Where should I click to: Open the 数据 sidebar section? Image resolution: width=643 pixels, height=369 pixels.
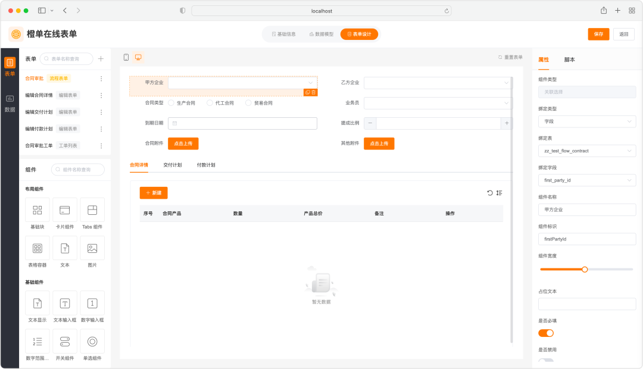pos(10,104)
